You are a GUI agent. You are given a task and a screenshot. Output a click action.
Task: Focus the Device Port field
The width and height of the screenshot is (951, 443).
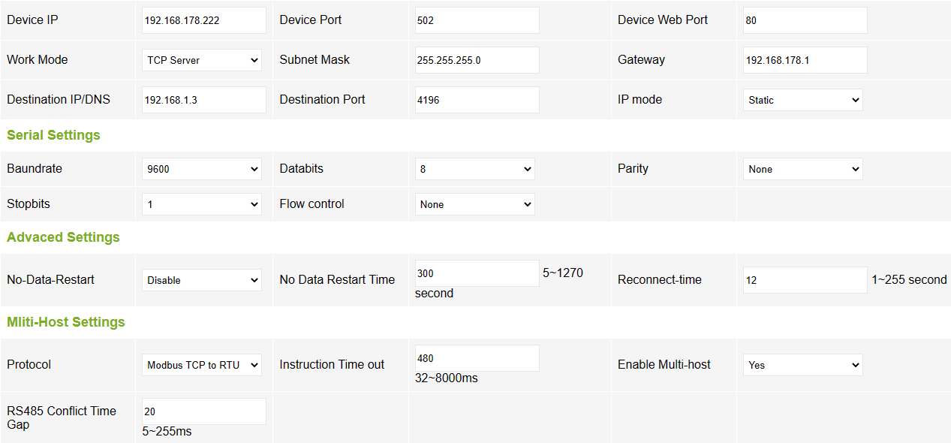[x=477, y=20]
